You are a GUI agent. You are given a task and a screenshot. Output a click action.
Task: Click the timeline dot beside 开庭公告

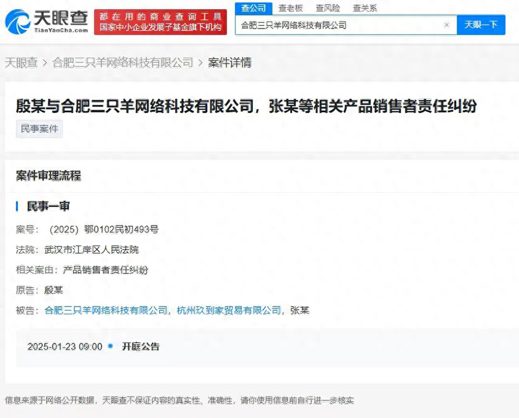tap(110, 346)
